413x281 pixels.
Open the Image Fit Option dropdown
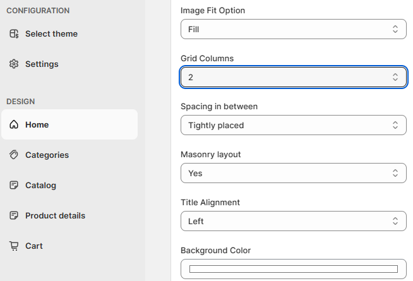click(x=294, y=29)
